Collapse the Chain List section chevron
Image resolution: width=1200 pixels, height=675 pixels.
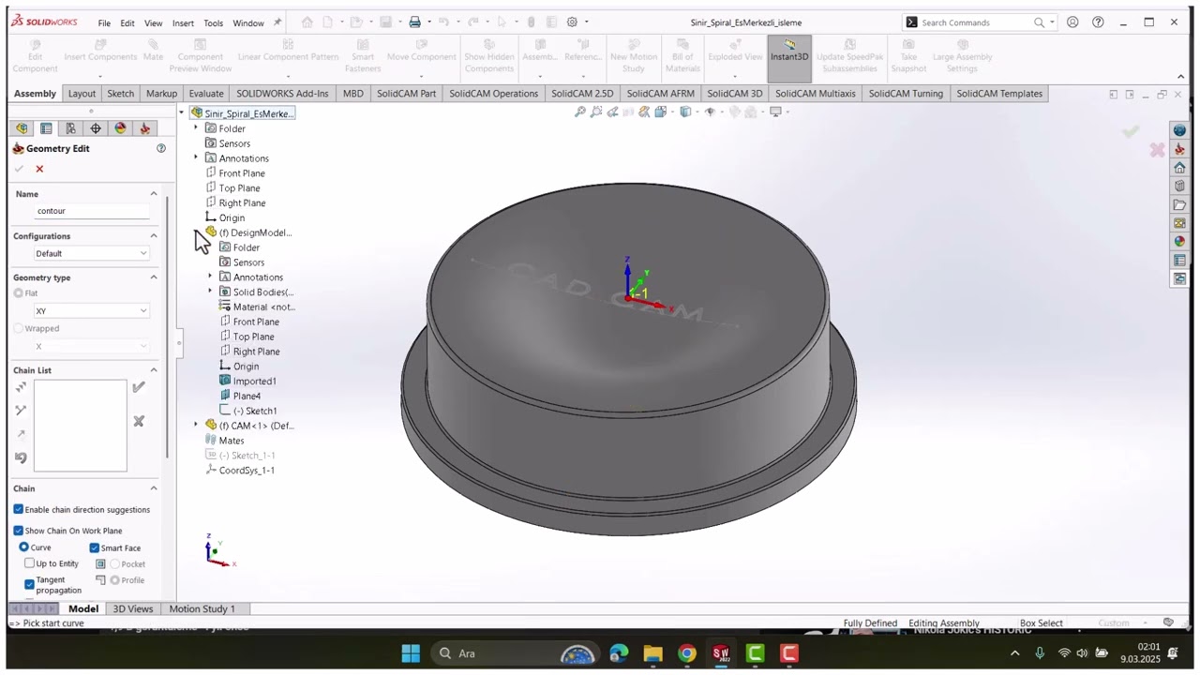154,370
